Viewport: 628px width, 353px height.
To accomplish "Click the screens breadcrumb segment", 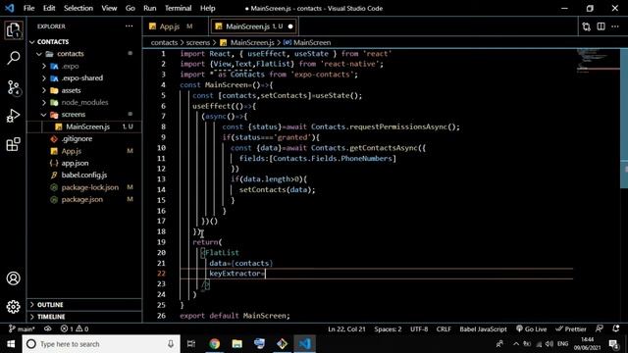I will click(x=198, y=42).
